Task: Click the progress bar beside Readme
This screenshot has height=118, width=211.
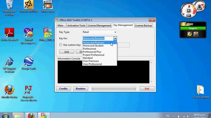Action: click(114, 88)
